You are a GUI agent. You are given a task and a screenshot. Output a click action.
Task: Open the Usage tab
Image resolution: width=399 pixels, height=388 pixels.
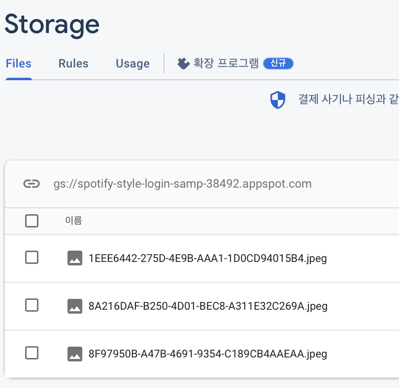(132, 63)
